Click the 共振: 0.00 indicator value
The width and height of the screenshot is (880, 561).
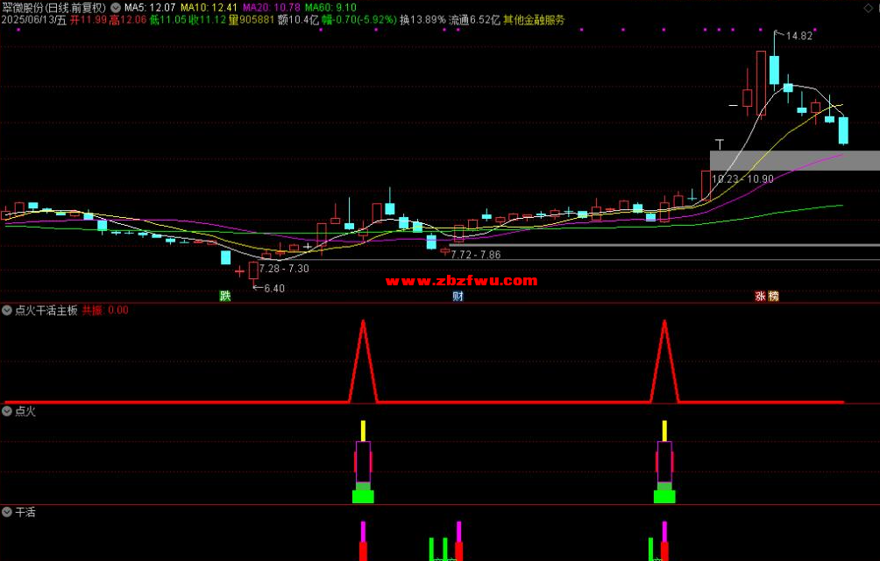pos(105,311)
